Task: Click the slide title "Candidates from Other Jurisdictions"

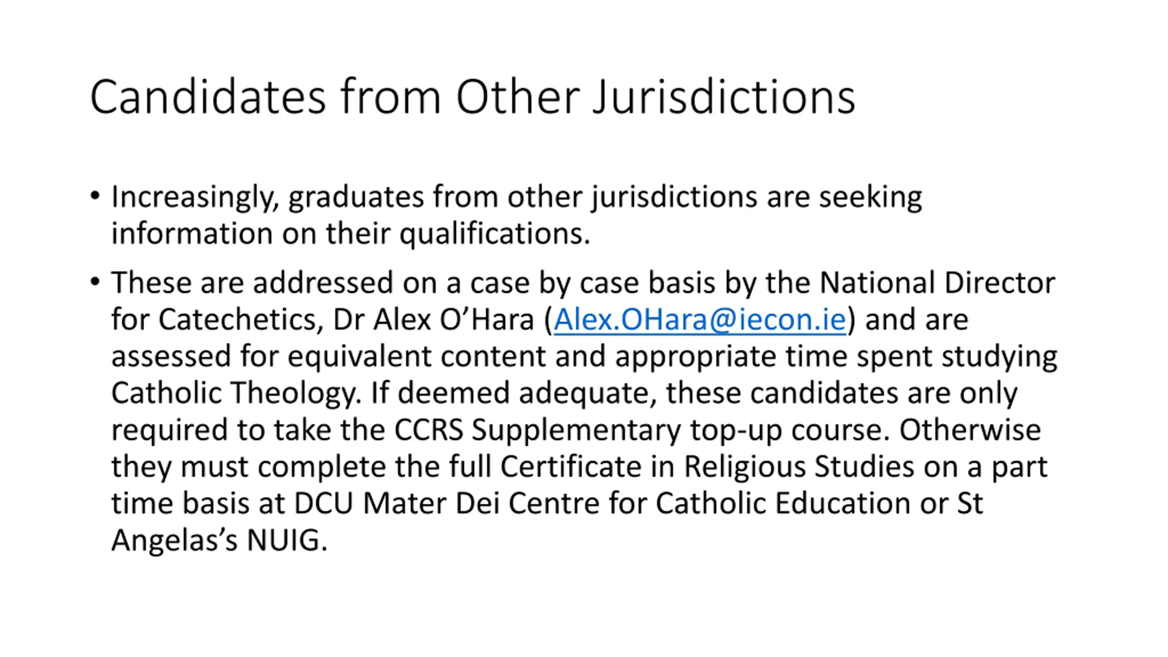Action: click(472, 97)
